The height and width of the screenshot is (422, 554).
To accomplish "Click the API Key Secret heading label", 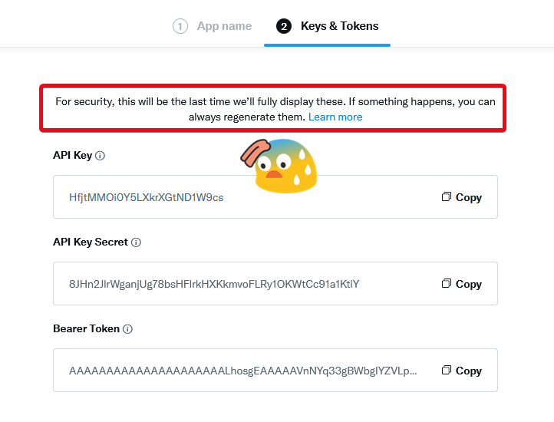I will pos(91,242).
